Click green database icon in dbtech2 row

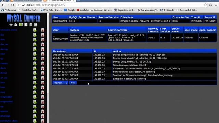click(x=35, y=73)
